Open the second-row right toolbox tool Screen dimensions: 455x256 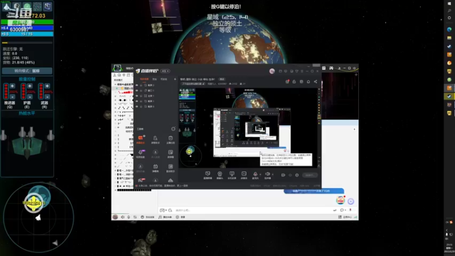coord(170,154)
